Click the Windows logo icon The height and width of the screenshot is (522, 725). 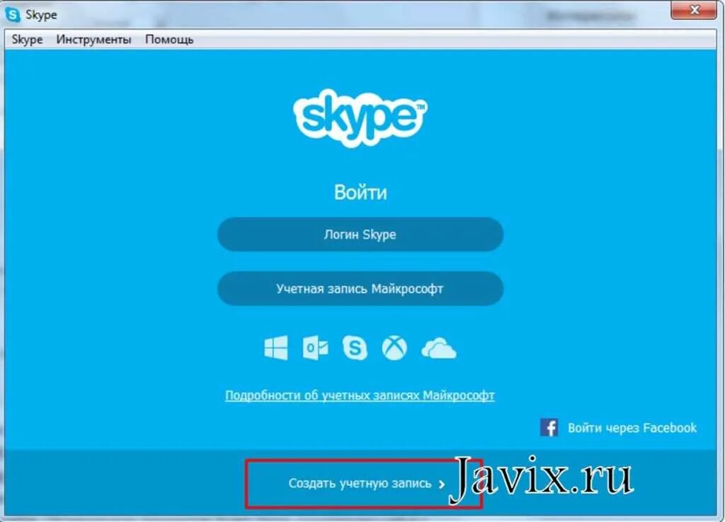(x=276, y=347)
